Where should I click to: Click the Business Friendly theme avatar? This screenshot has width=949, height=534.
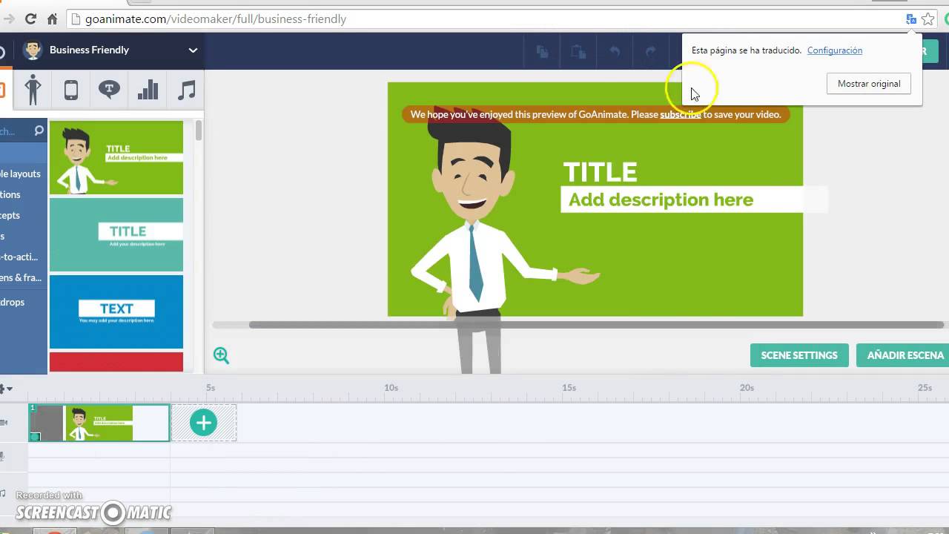pyautogui.click(x=33, y=50)
